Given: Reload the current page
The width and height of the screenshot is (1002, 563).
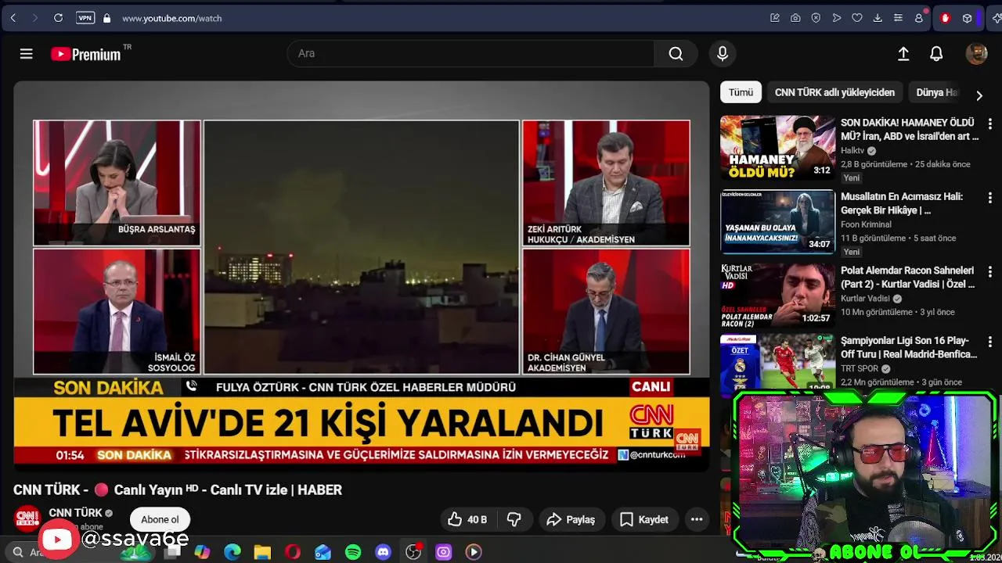Looking at the screenshot, I should click(x=58, y=18).
